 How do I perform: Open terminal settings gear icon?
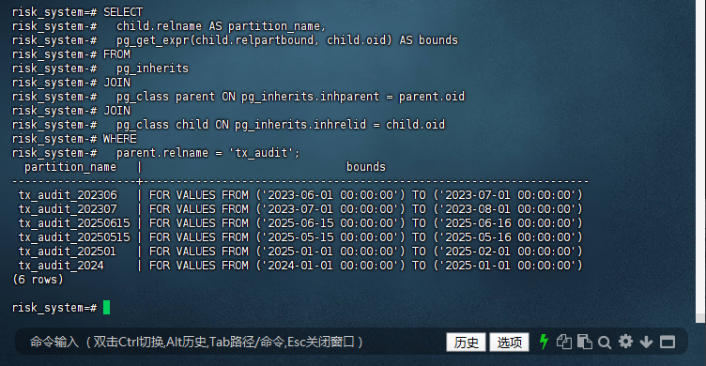tap(625, 342)
